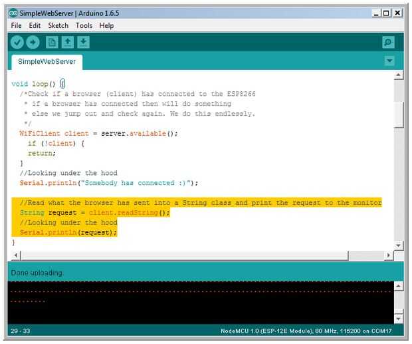Screen dimensions: 412x344
Task: Click the console scroll-down arrow
Action: (398, 319)
